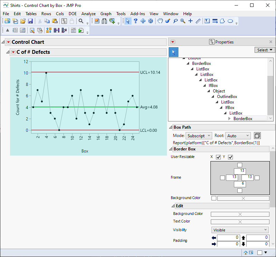Click the Help question mark tool
The height and width of the screenshot is (257, 276).
pos(136,21)
